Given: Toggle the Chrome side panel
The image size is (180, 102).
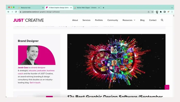Looking at the screenshot, I should click(x=165, y=12).
